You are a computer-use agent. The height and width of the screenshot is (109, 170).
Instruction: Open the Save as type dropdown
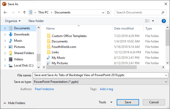pos(101,82)
